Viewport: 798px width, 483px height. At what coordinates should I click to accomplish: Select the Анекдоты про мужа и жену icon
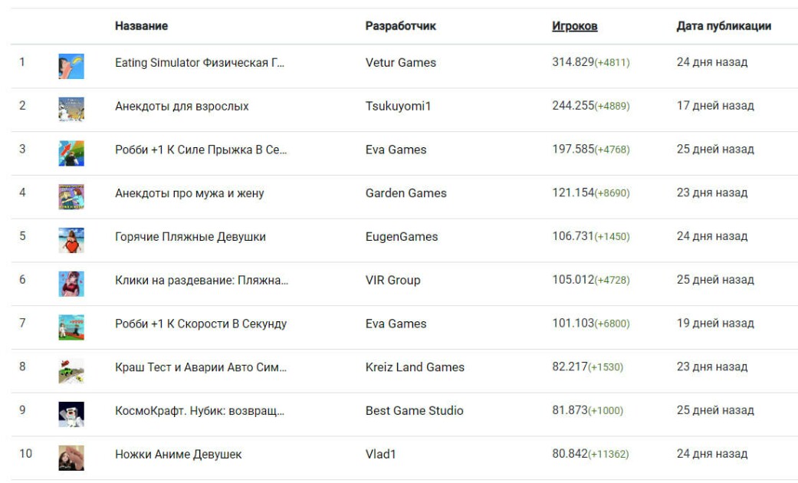(x=71, y=196)
